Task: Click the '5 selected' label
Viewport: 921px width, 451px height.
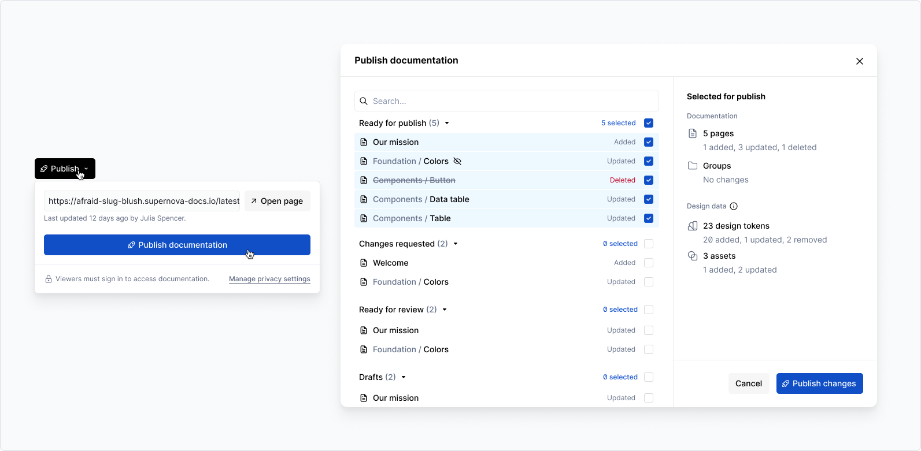Action: pos(618,123)
